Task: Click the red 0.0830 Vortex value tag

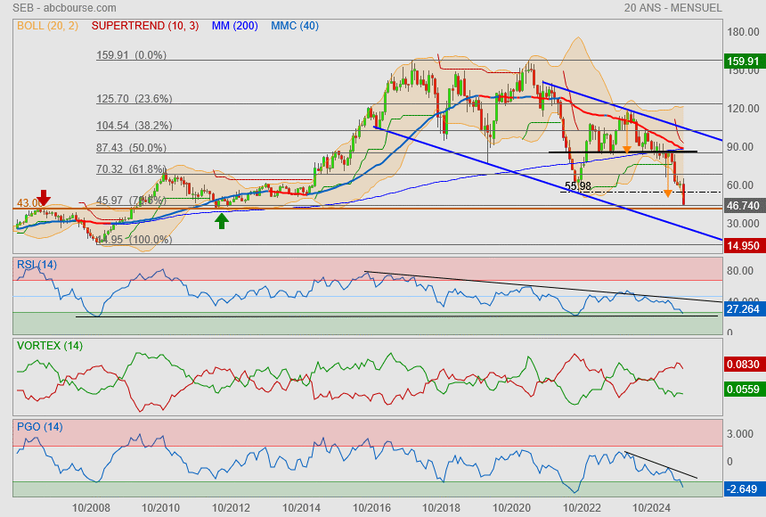Action: point(743,365)
